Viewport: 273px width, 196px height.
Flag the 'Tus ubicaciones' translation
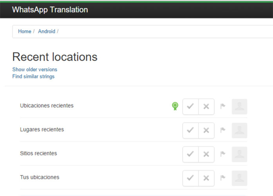[223, 178]
